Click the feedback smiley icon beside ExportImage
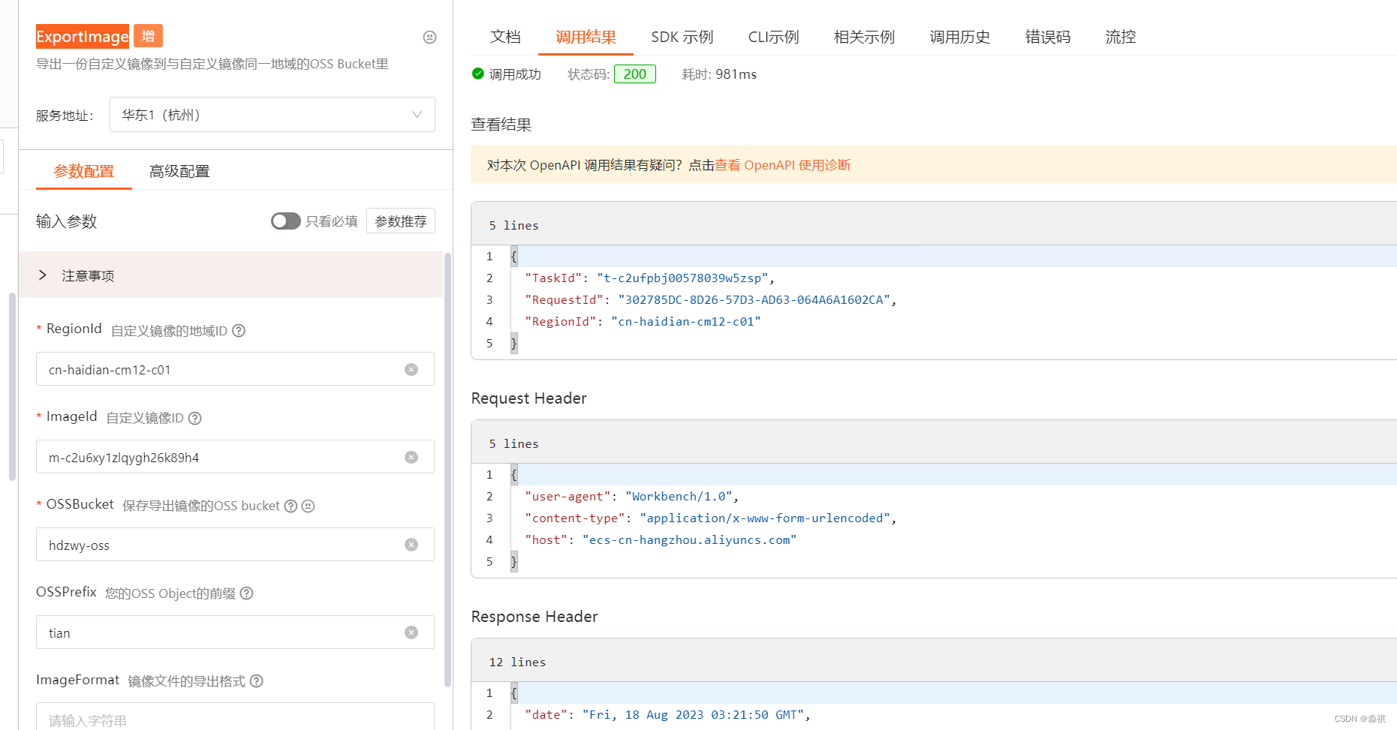This screenshot has height=730, width=1397. click(x=429, y=37)
